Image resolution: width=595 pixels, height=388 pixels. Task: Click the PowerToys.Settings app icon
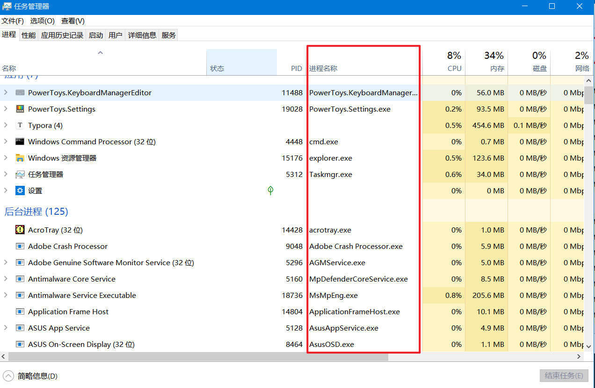tap(20, 109)
